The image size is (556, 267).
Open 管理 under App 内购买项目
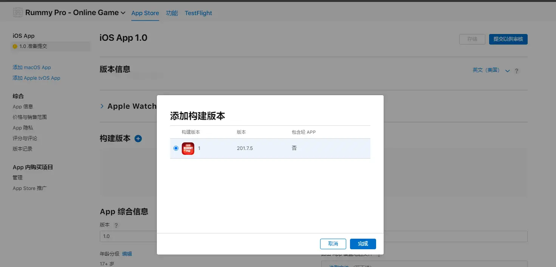[x=18, y=177]
